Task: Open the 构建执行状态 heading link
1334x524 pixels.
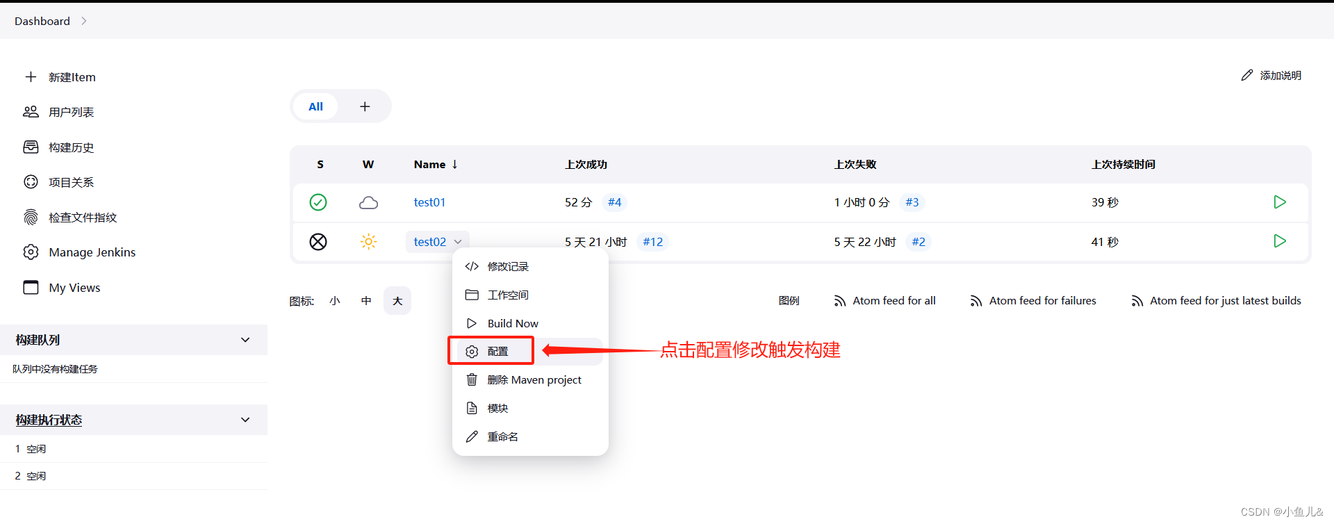Action: 49,420
